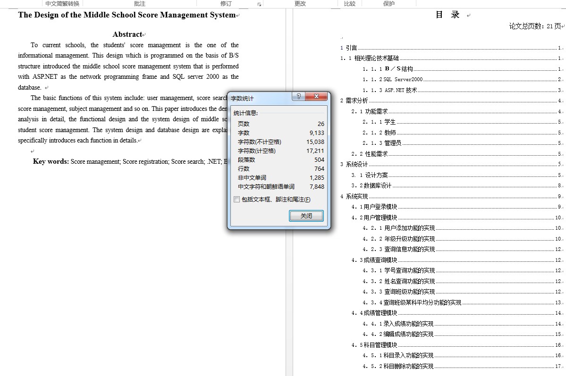Open TOC entry 学号查询功能的实现
This screenshot has width=566, height=376.
462,271
